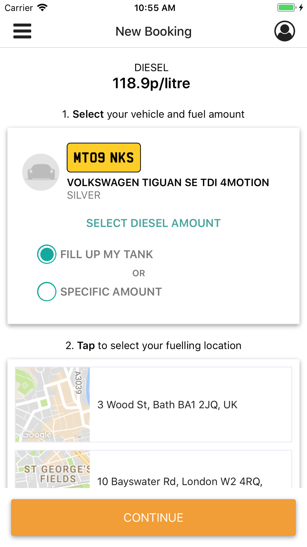The height and width of the screenshot is (547, 307).
Task: Tap the Fill Up My Tank label
Action: coord(107,254)
